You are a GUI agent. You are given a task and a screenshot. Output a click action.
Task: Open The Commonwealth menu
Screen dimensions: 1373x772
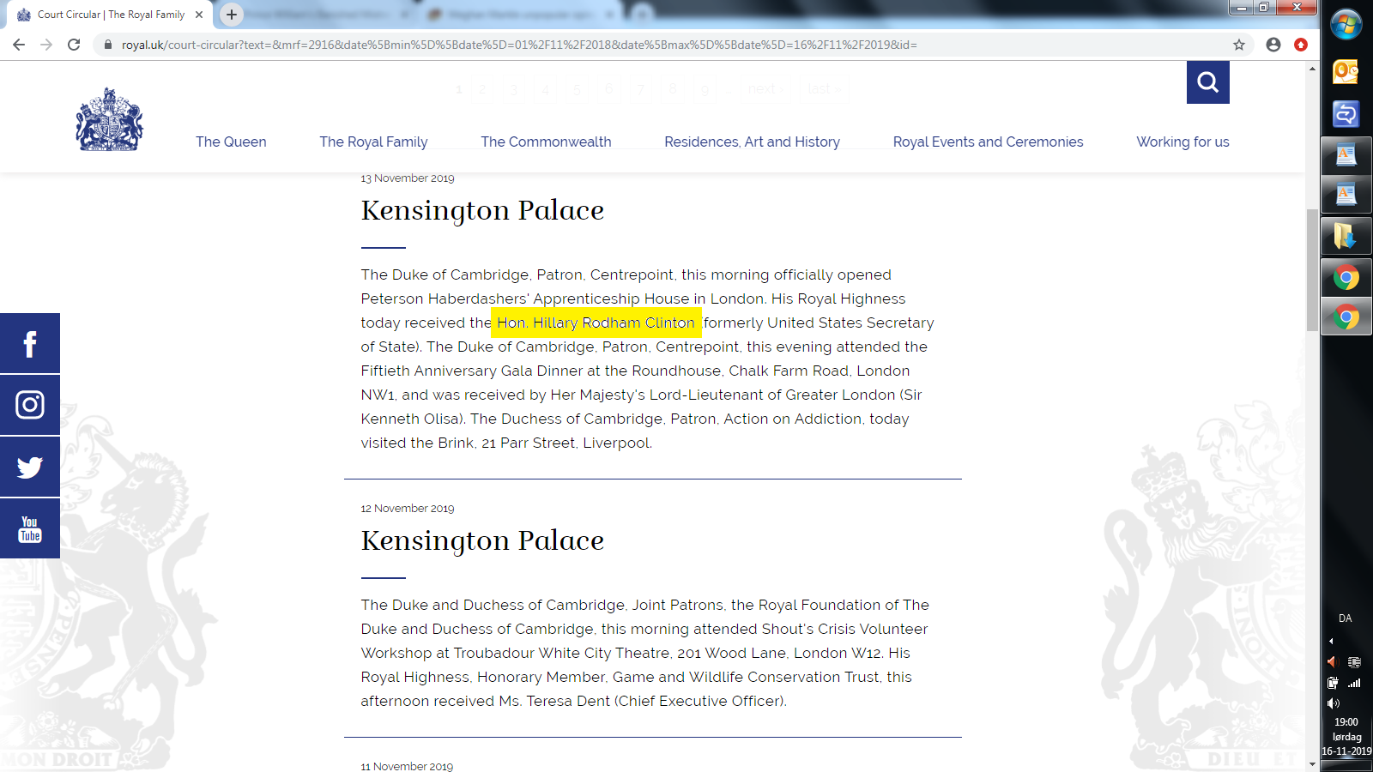pos(546,142)
